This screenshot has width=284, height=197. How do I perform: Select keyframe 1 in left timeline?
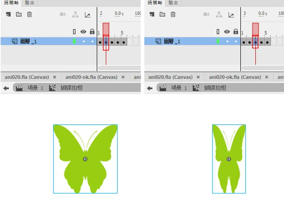point(100,41)
